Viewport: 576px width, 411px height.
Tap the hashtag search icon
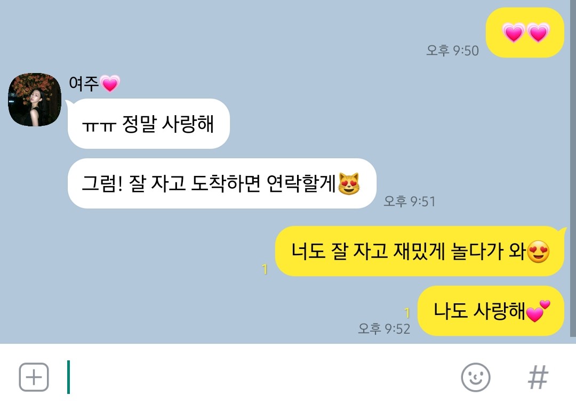538,377
